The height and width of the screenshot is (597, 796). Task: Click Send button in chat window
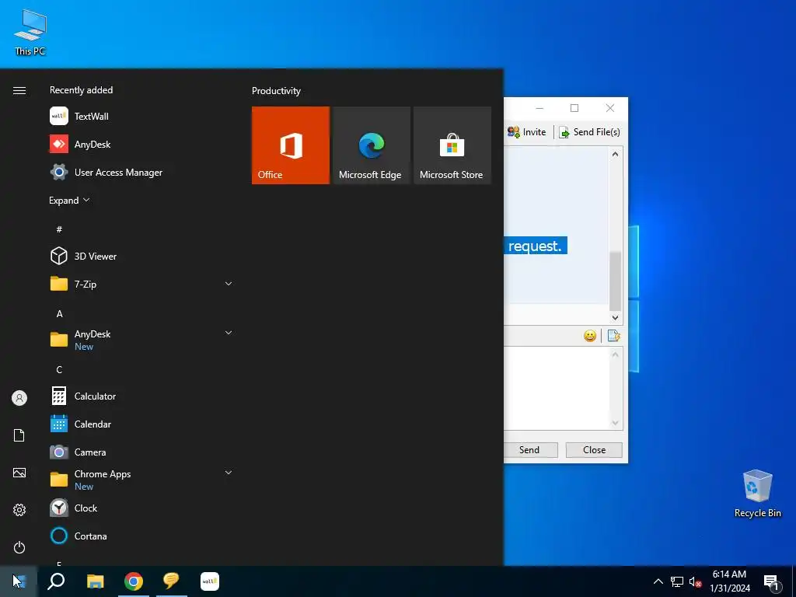[x=530, y=450]
